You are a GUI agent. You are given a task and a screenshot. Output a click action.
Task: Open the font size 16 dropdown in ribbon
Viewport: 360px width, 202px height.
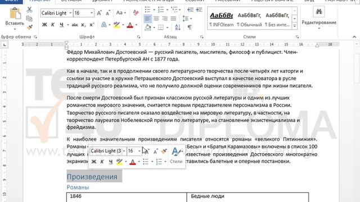tap(91, 13)
